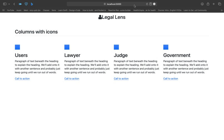Show downloads list
Image resolution: width=224 pixels, height=140 pixels.
point(202,4)
